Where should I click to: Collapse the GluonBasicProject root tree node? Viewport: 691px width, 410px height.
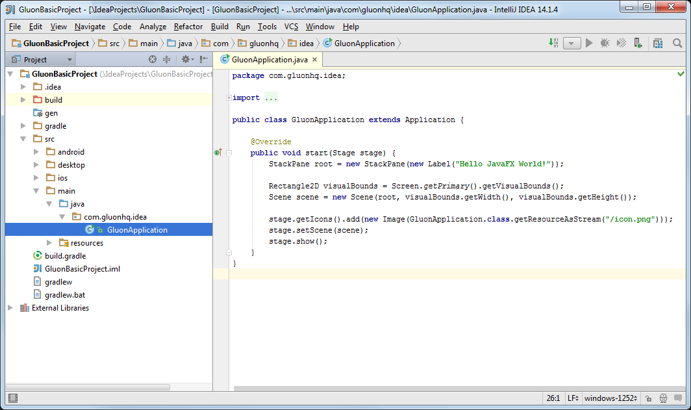10,74
